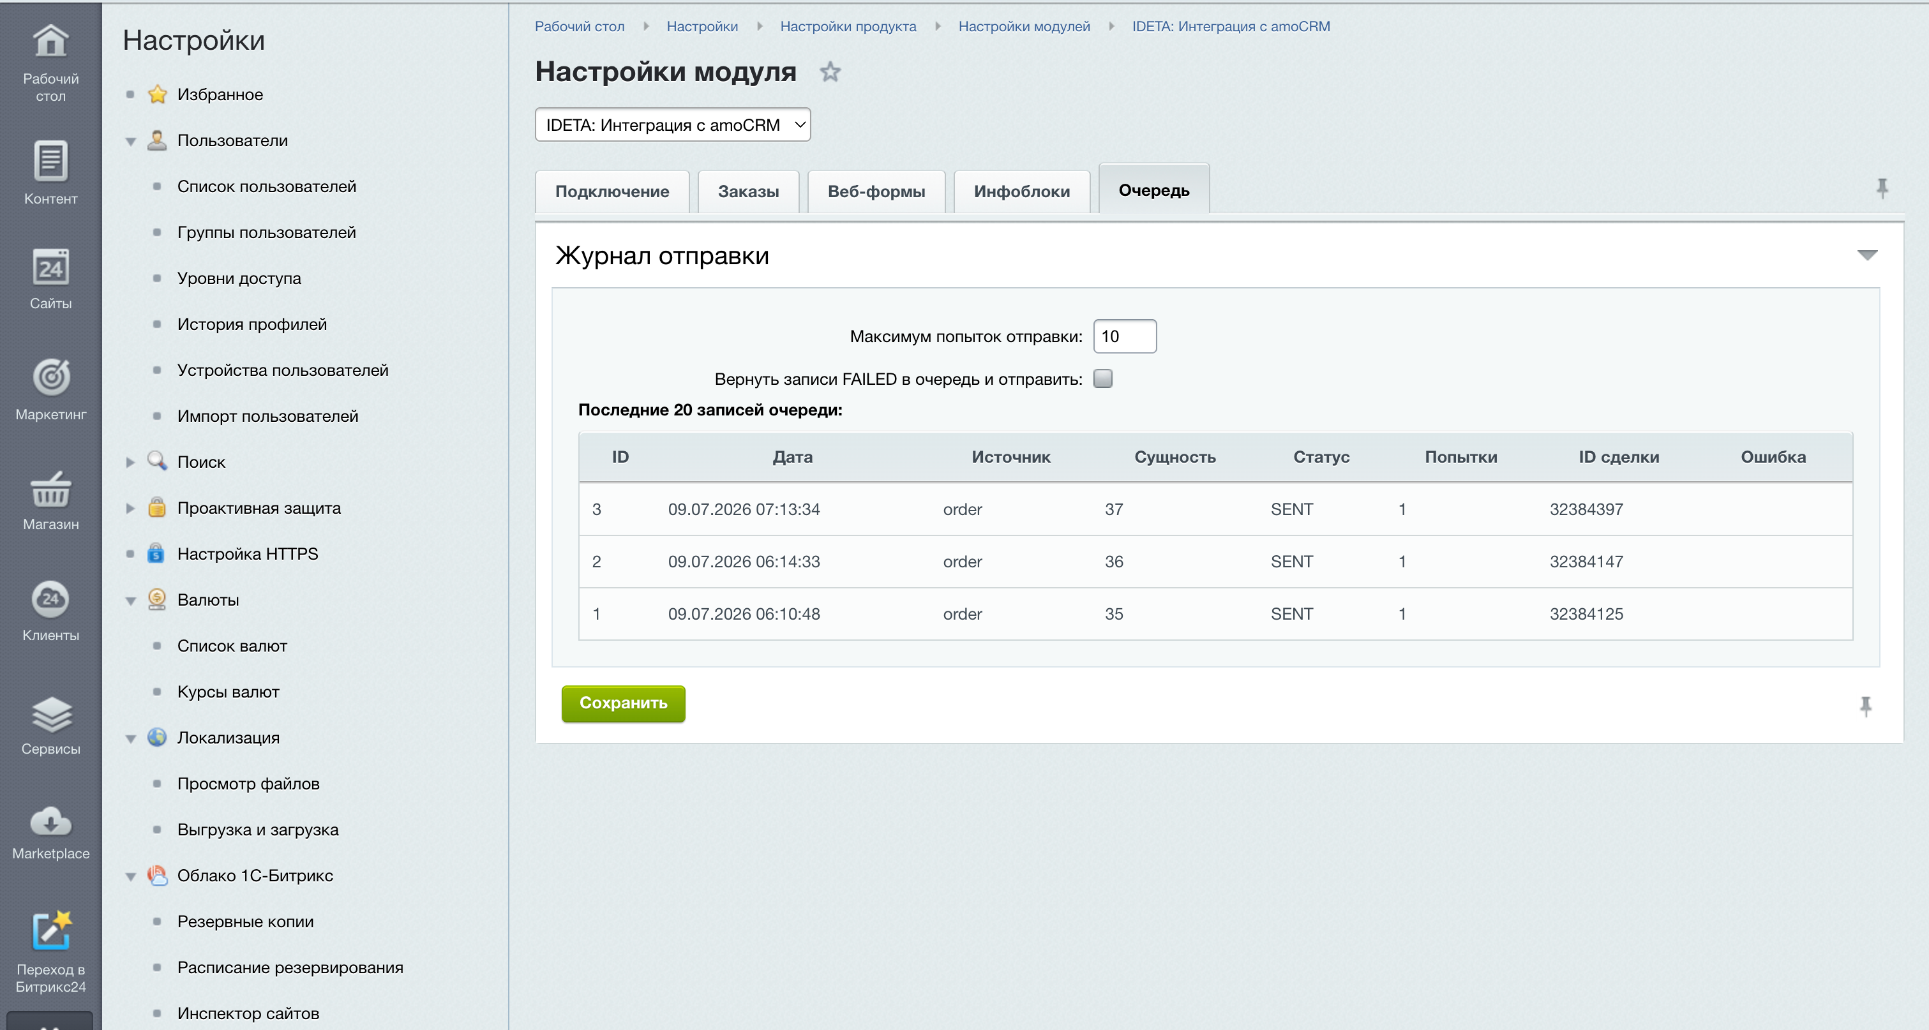Switch to the Подключение tab
This screenshot has height=1030, width=1929.
point(612,191)
